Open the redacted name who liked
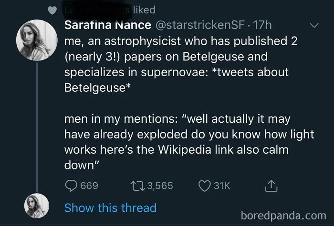Screen dimensions: 334x226 96,10
